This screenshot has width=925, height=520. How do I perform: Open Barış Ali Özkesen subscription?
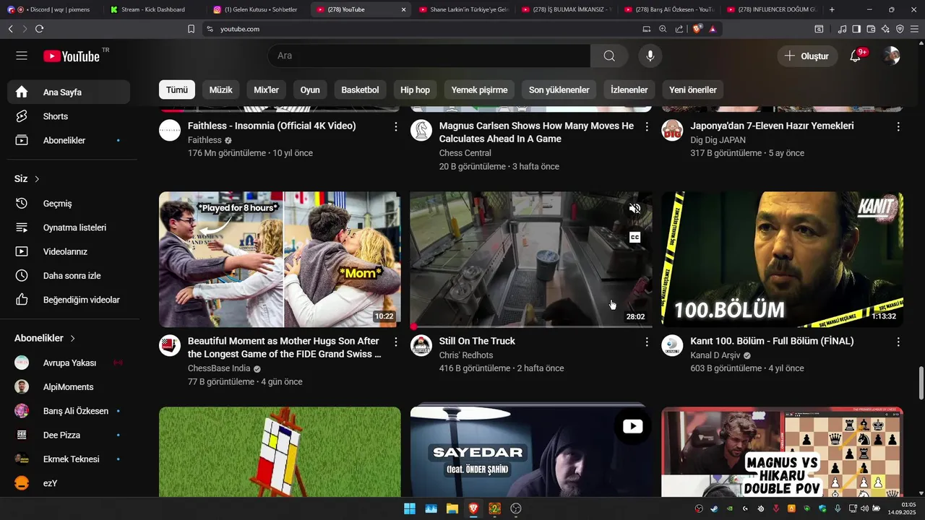69,411
